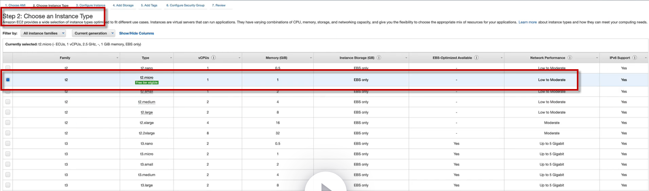Tick the t3.nano row checkbox
This screenshot has width=649, height=191.
click(8, 143)
